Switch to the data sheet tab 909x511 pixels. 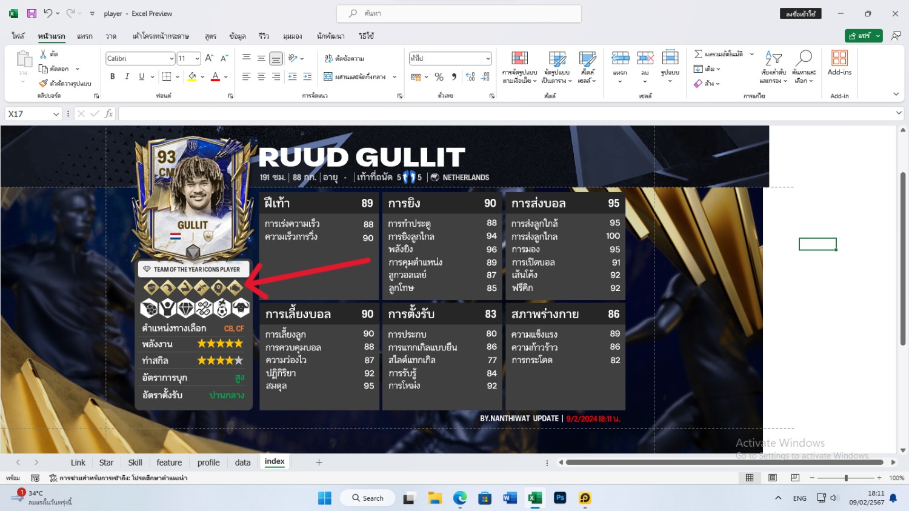242,463
